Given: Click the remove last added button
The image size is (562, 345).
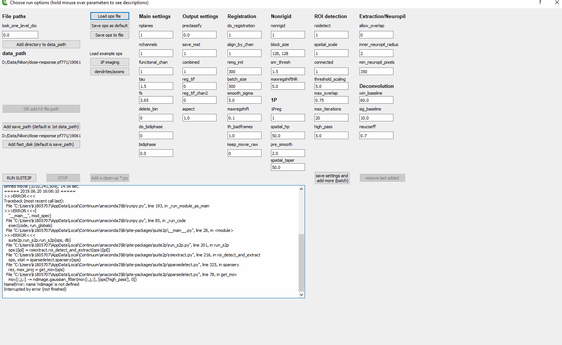Looking at the screenshot, I should 382,178.
